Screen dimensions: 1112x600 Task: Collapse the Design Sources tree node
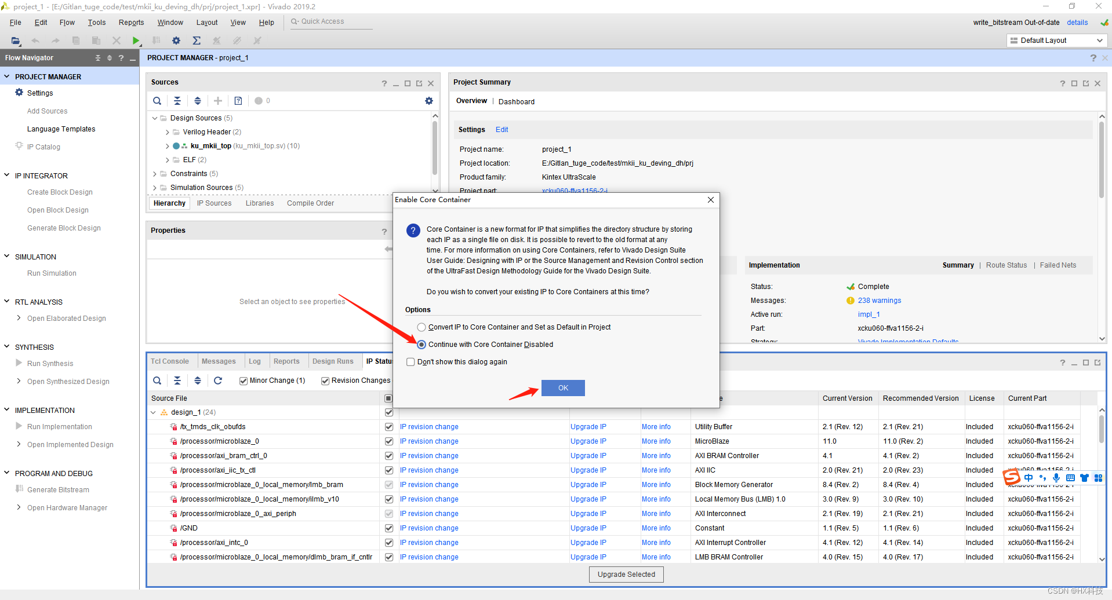pyautogui.click(x=155, y=118)
